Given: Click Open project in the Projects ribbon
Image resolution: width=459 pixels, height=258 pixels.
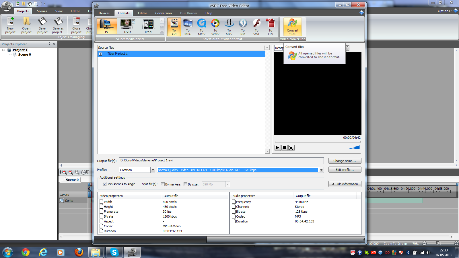Looking at the screenshot, I should click(26, 25).
